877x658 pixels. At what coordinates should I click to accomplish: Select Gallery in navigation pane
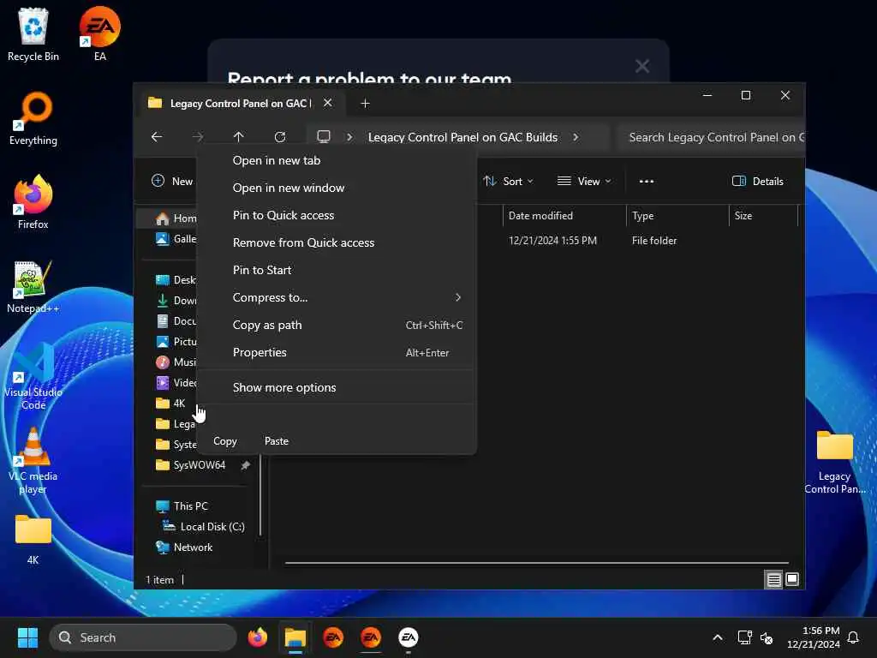[x=176, y=239]
